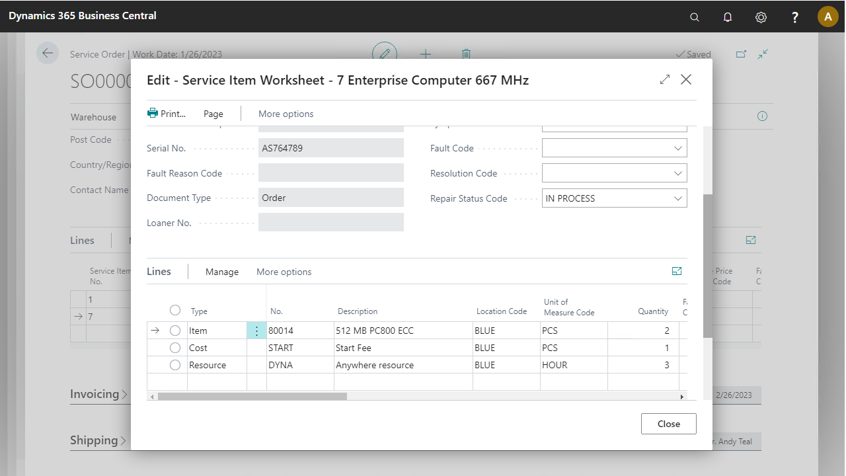846x476 pixels.
Task: Collapse the Service Order page icon
Action: pos(763,54)
